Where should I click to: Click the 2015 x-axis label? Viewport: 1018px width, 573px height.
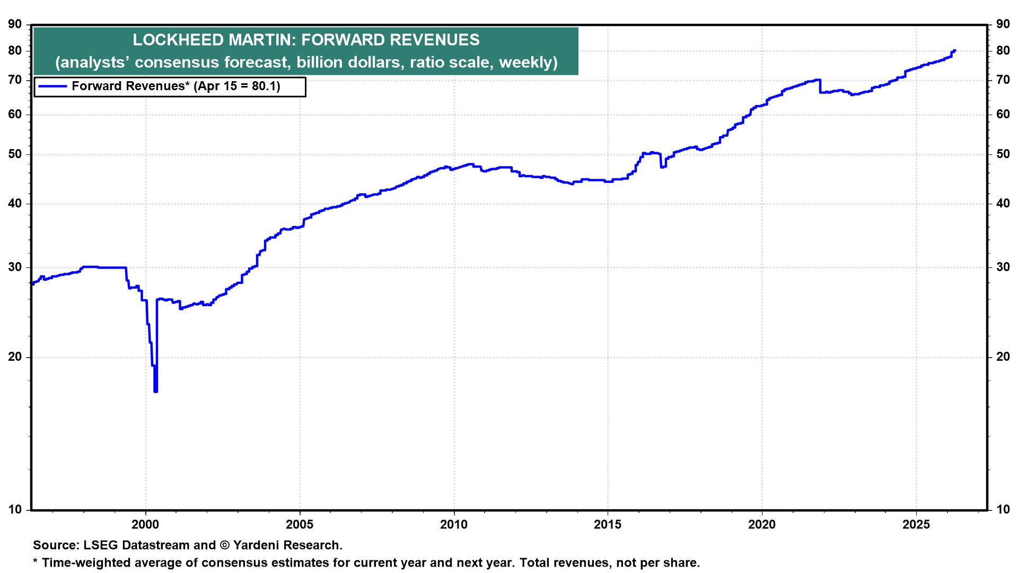[x=608, y=525]
